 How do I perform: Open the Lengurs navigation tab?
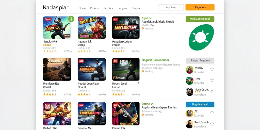click(122, 8)
